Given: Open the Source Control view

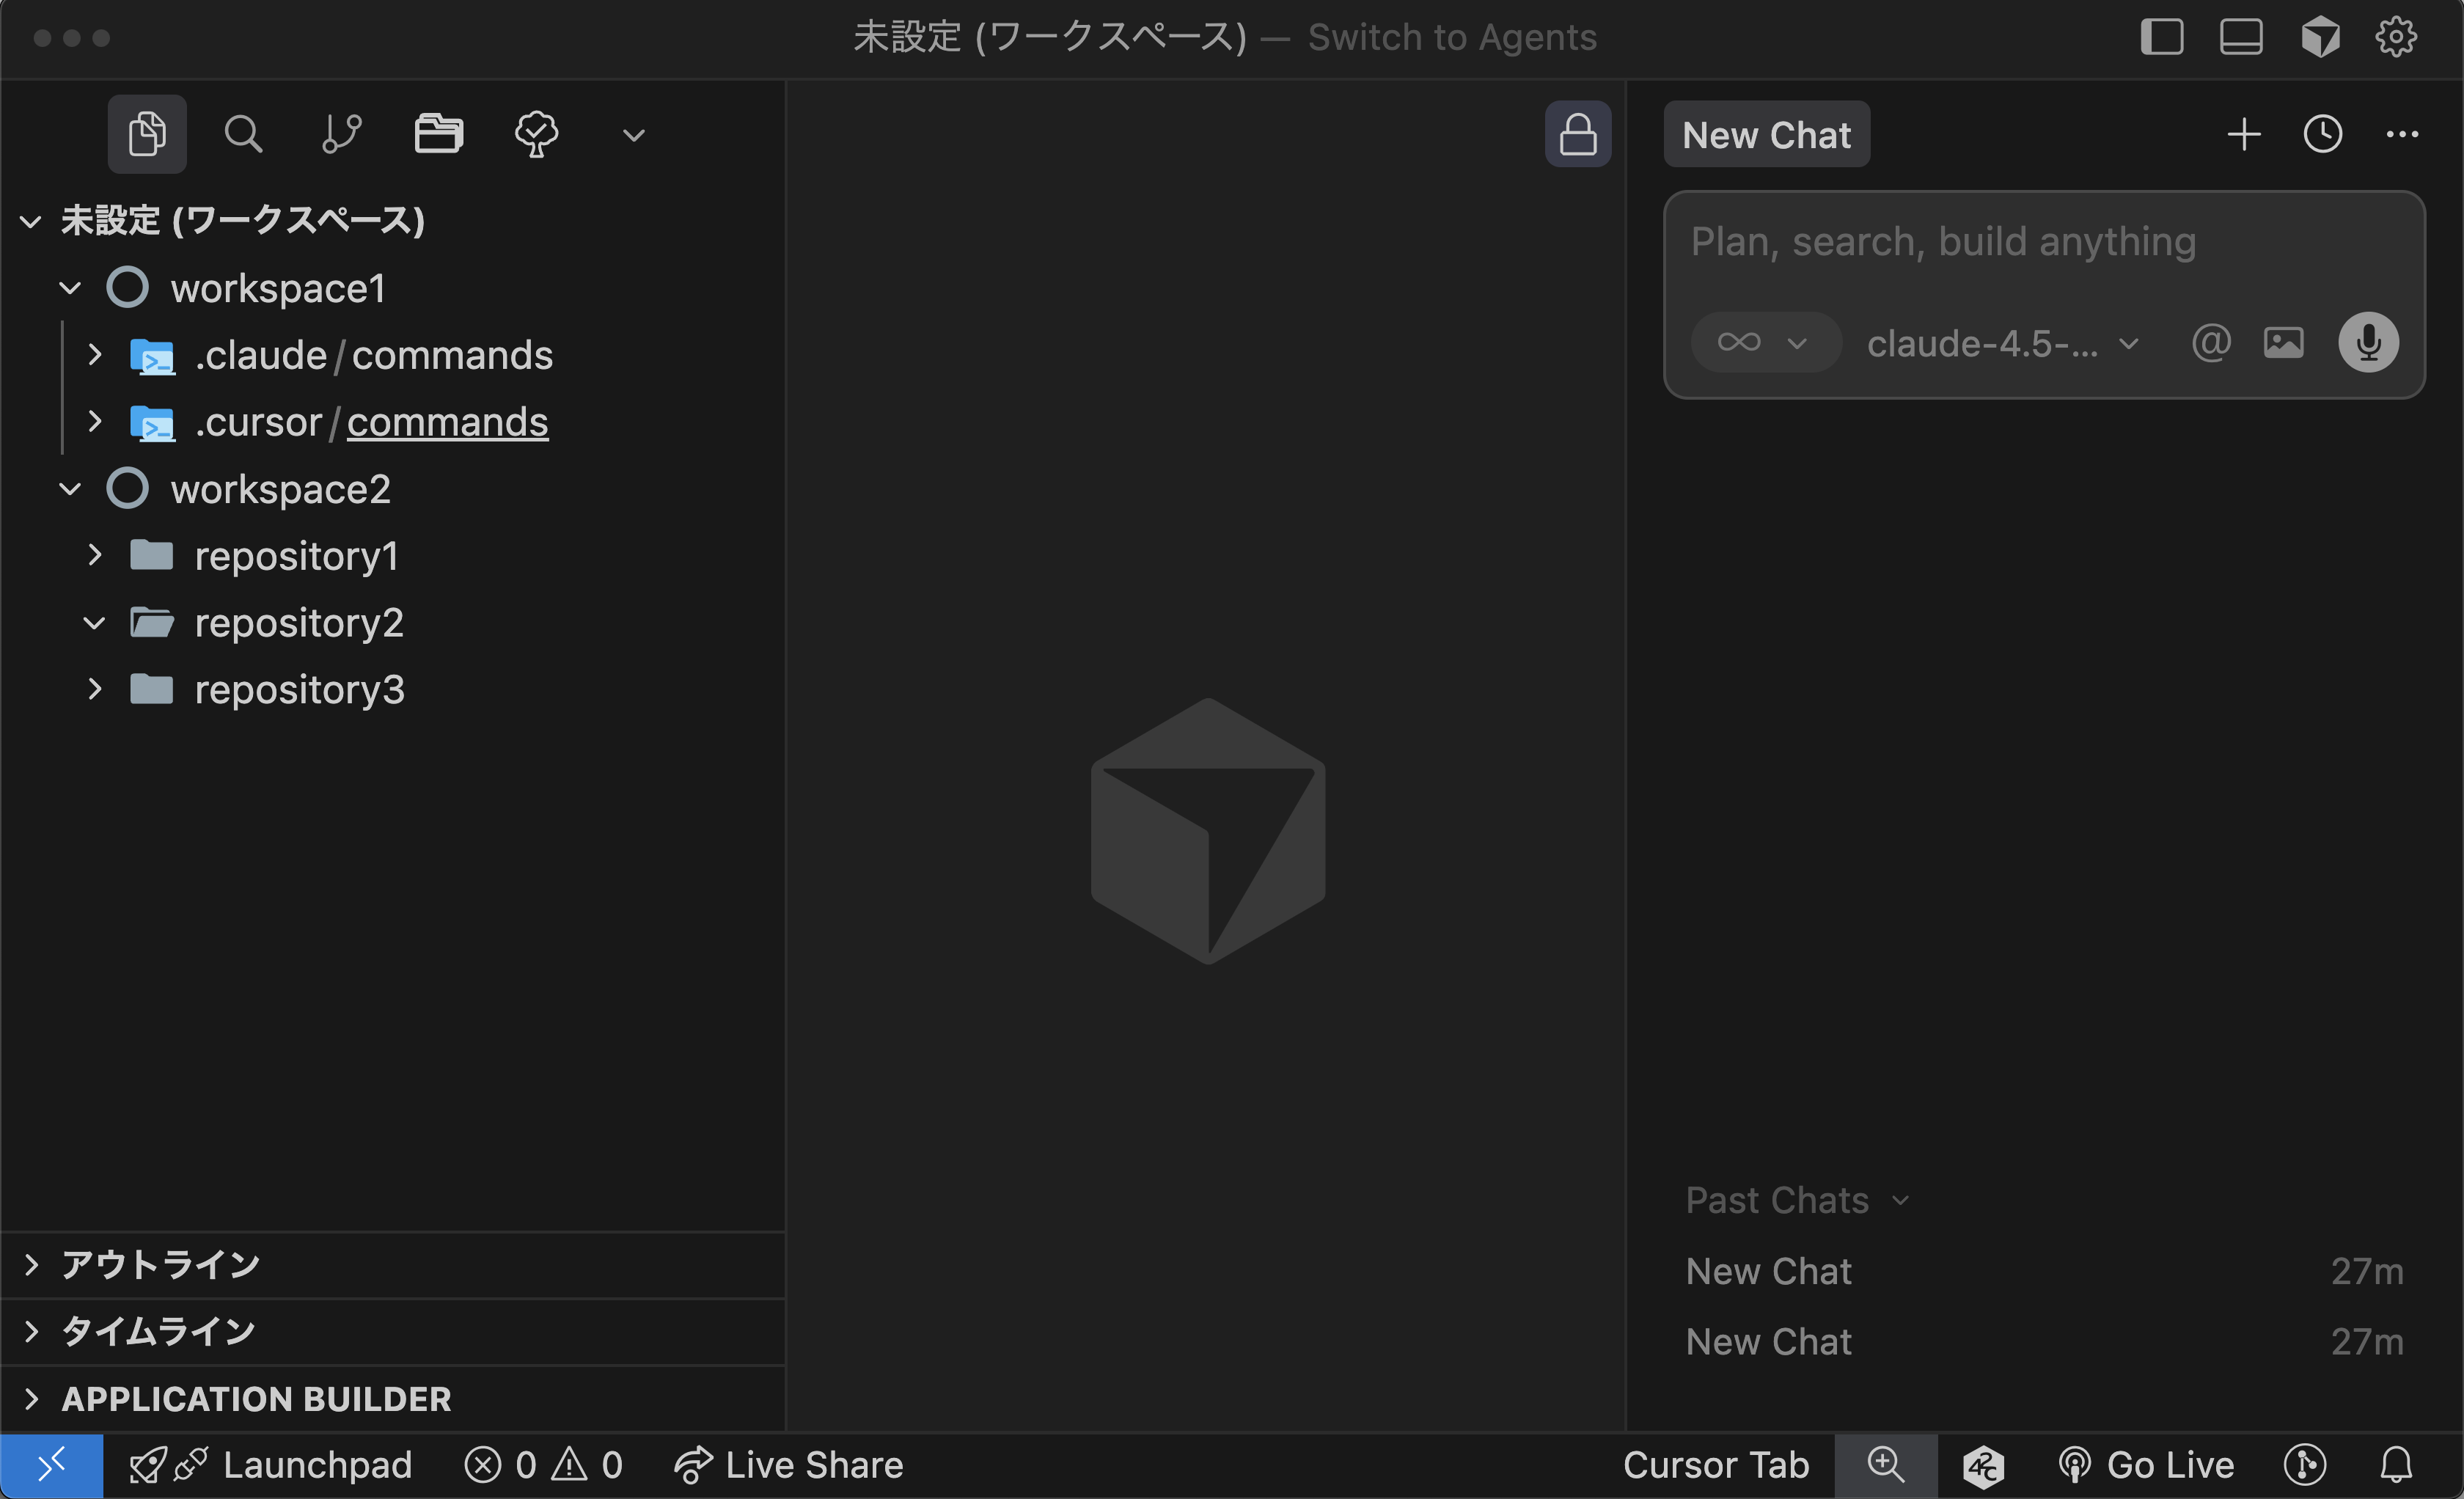Looking at the screenshot, I should click(x=341, y=134).
